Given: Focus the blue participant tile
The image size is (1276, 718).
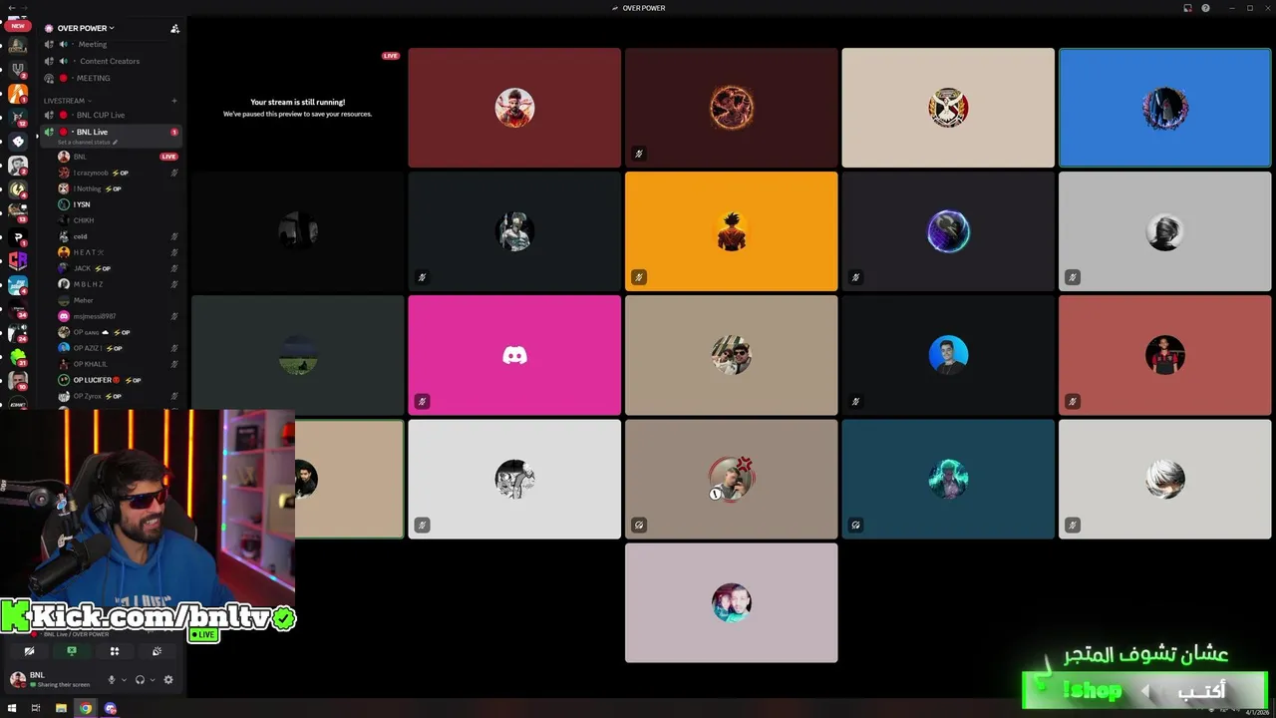Looking at the screenshot, I should click(1164, 108).
